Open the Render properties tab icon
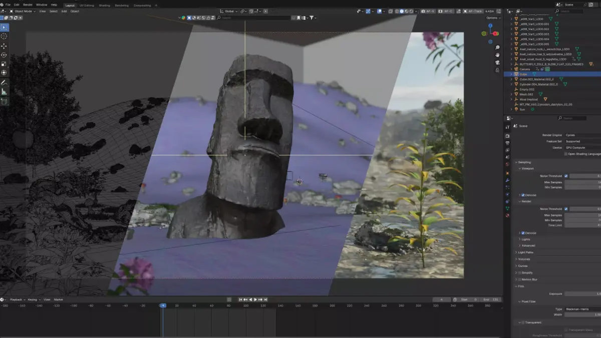Image resolution: width=601 pixels, height=338 pixels. [x=507, y=136]
